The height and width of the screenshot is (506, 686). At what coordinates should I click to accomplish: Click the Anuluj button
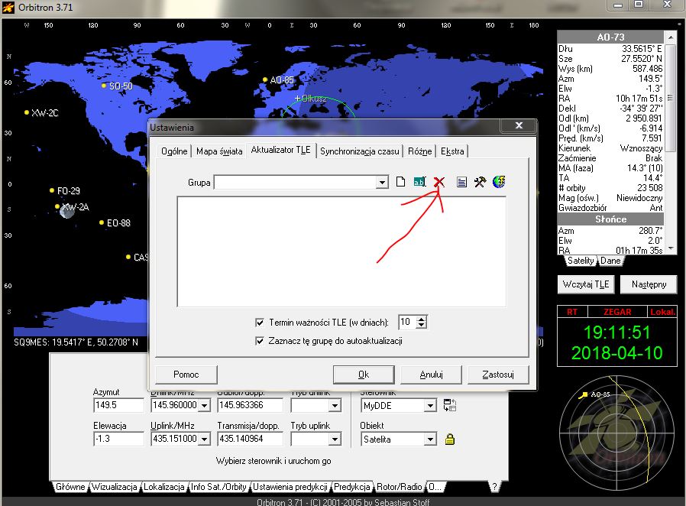point(432,375)
